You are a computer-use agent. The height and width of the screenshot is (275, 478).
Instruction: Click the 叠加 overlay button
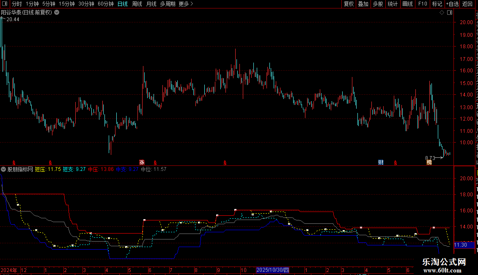363,4
